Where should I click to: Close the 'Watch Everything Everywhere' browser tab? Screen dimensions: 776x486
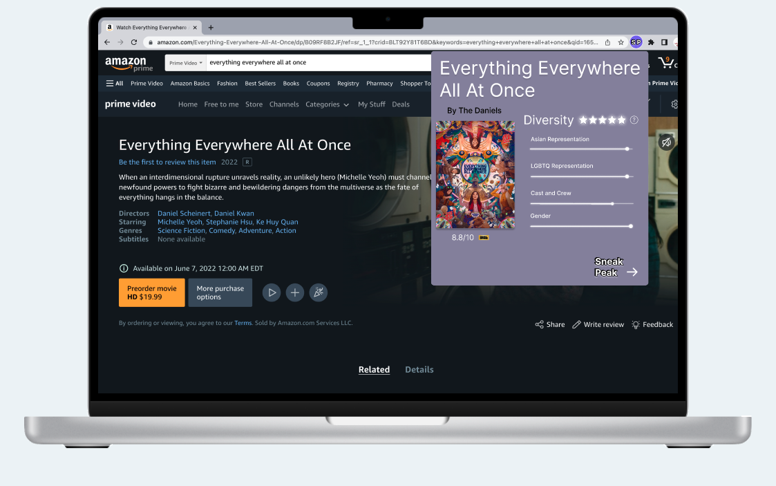[x=195, y=28]
